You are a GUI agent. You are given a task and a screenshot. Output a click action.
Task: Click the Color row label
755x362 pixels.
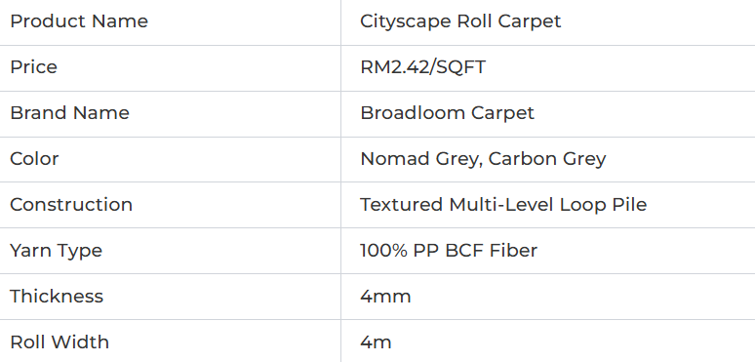[x=34, y=158]
